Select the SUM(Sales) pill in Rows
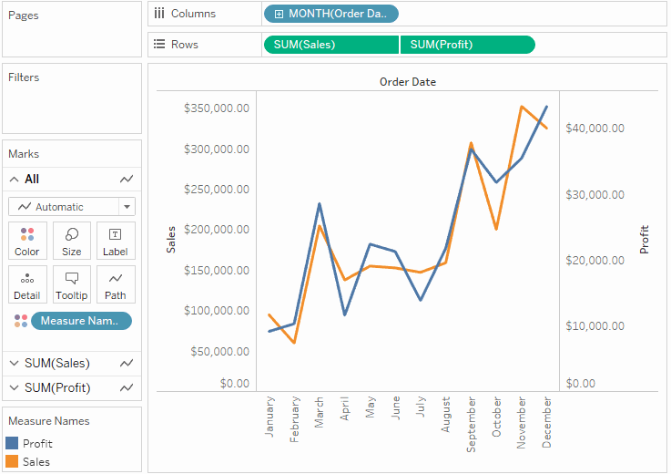The image size is (671, 474). [x=331, y=45]
